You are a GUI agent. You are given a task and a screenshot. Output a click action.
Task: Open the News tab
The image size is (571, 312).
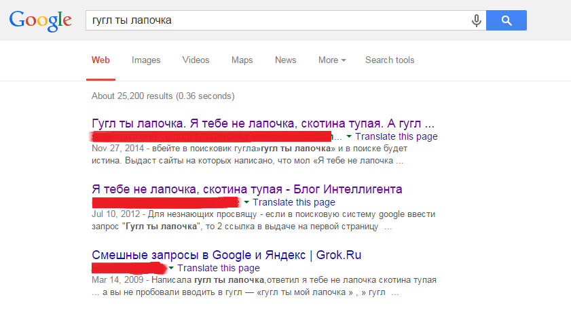[285, 60]
